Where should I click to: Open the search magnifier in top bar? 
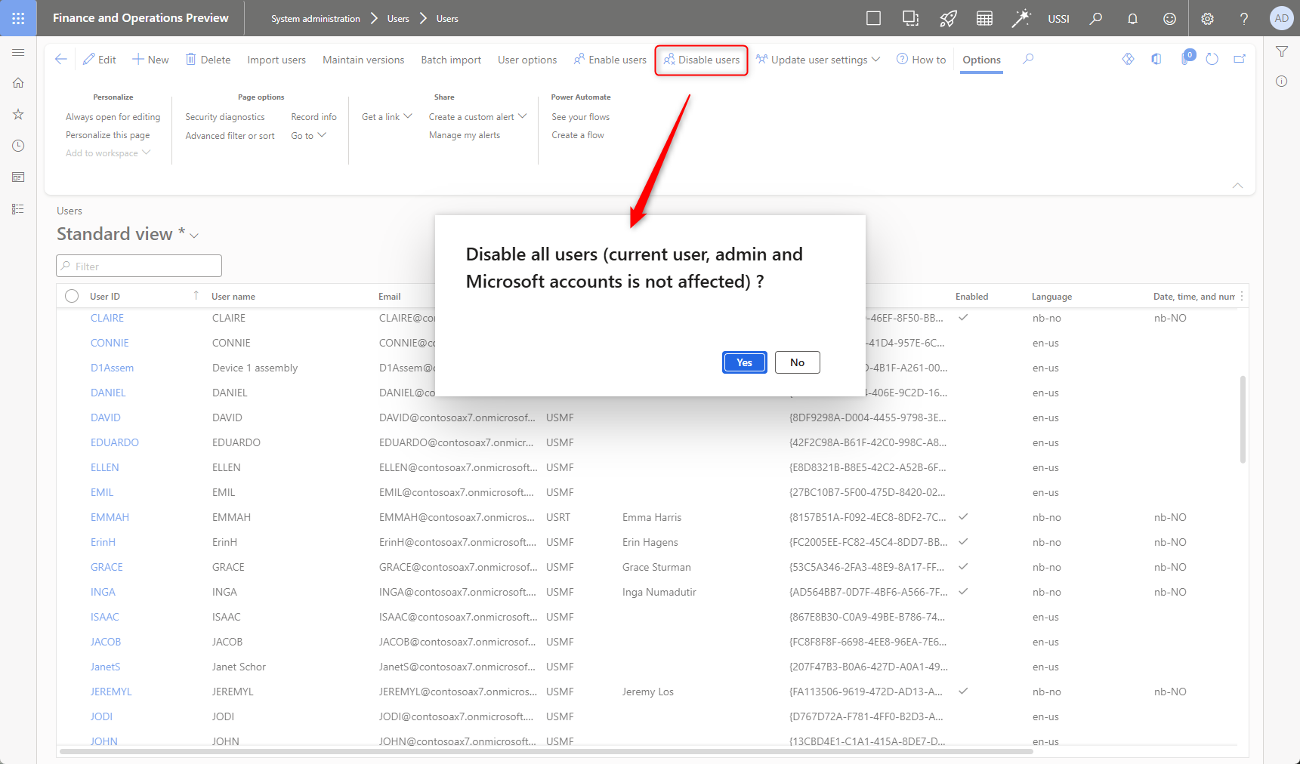pos(1096,18)
